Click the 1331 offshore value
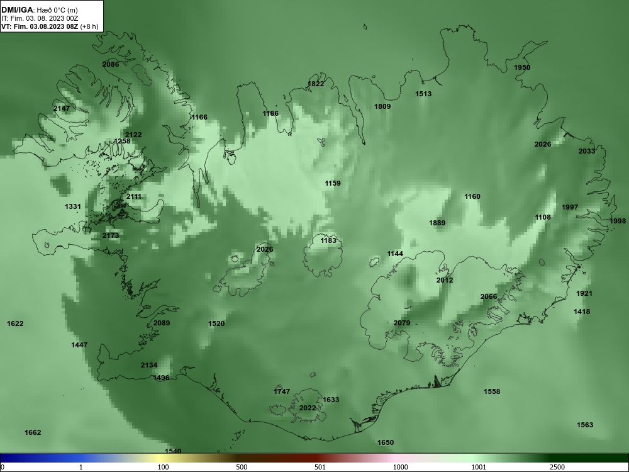Viewport: 629px width, 472px height. point(73,206)
